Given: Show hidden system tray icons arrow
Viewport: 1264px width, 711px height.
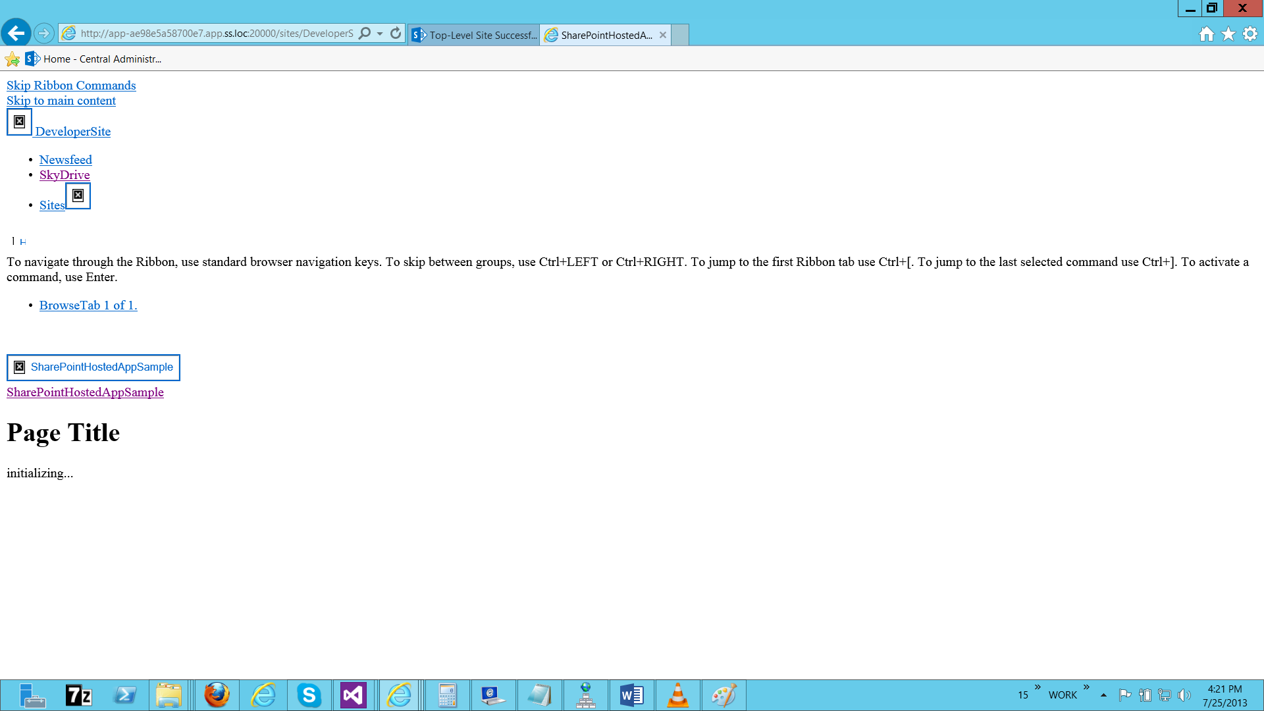Looking at the screenshot, I should pos(1103,695).
